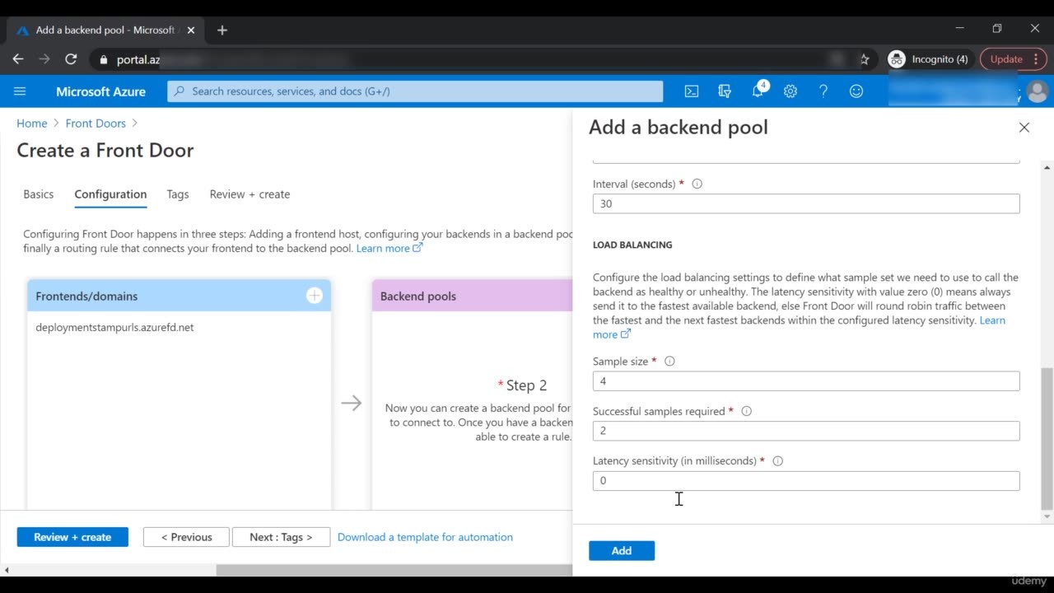Open the feedback smiley icon

coord(856,91)
